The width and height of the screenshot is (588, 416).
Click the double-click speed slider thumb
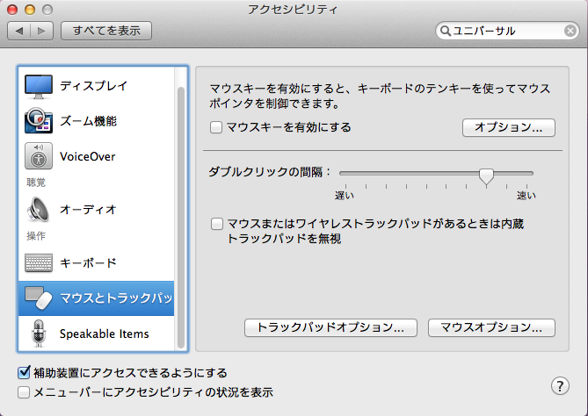486,176
